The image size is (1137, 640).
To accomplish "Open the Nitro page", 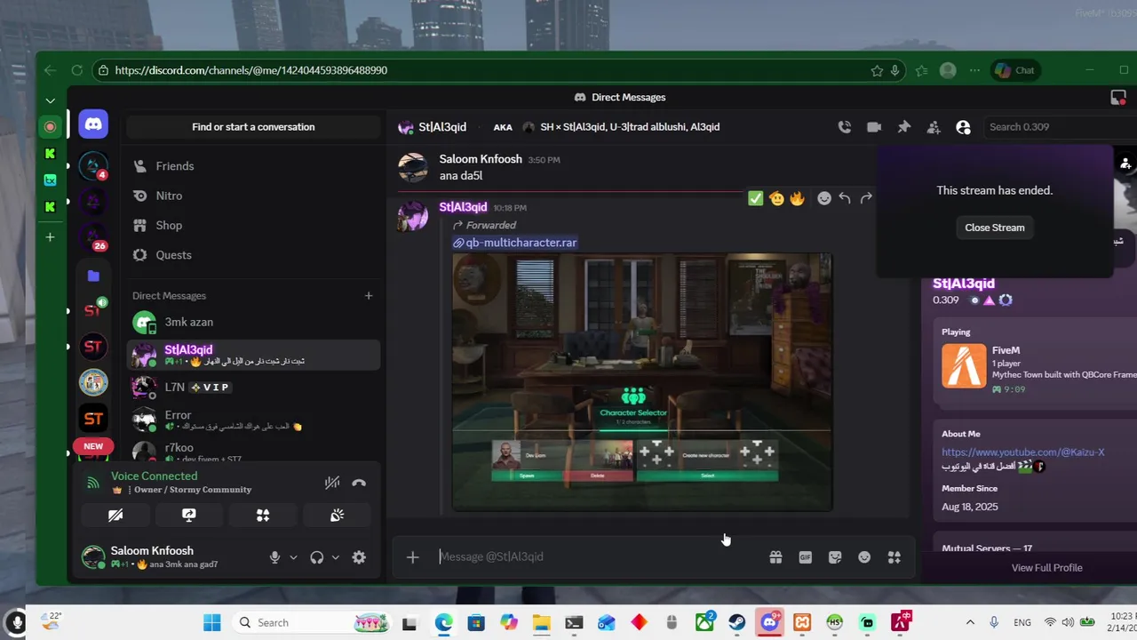I will click(x=253, y=196).
